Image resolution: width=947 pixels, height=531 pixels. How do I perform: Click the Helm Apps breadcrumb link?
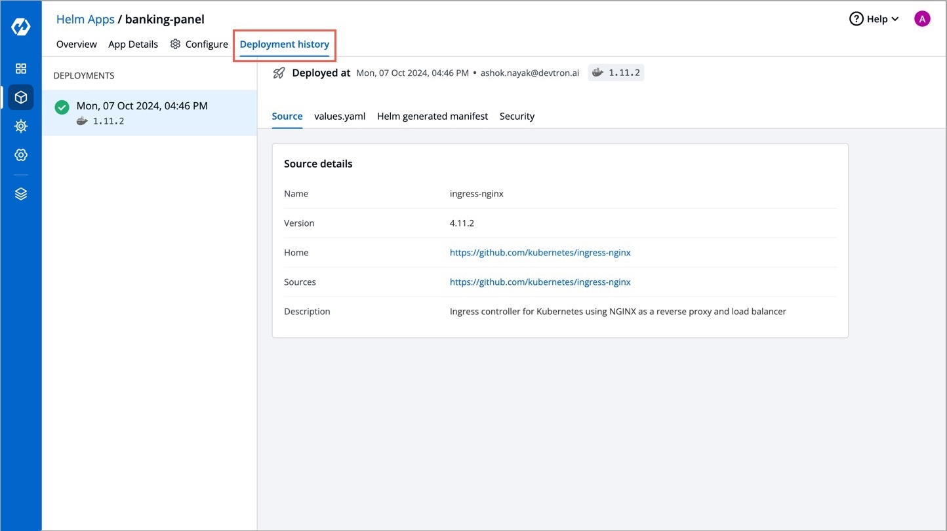tap(85, 19)
